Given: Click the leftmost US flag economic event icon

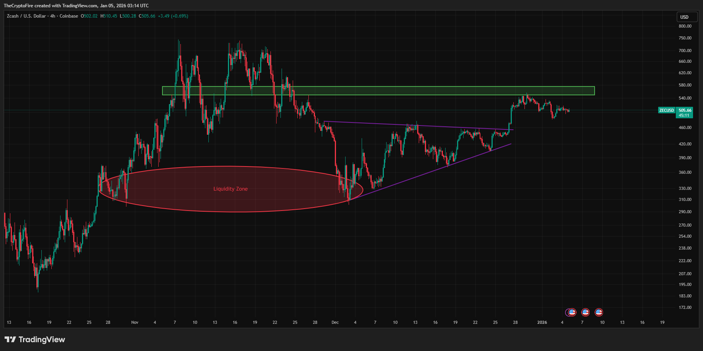Looking at the screenshot, I should coord(572,312).
